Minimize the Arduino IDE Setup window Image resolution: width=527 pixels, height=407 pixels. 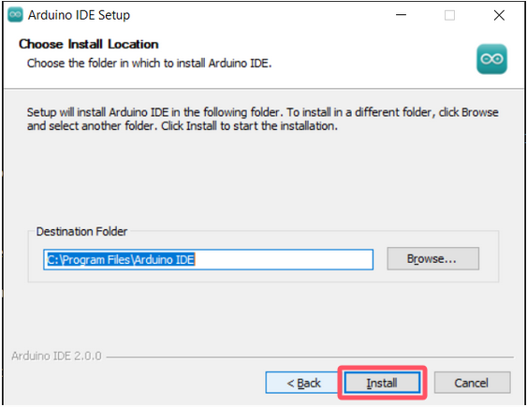(401, 15)
